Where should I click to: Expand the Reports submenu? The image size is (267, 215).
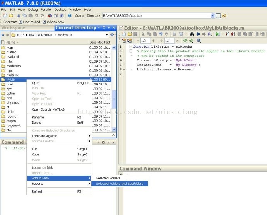60,184
